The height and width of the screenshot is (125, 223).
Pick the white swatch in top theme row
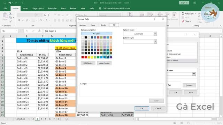point(83,37)
